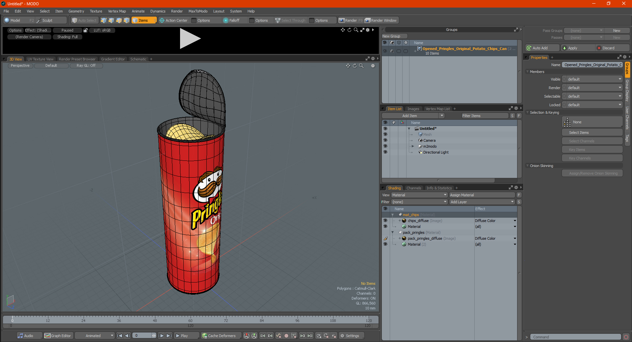Screen dimensions: 632x342
Task: Start preview render play triangle
Action: click(190, 38)
